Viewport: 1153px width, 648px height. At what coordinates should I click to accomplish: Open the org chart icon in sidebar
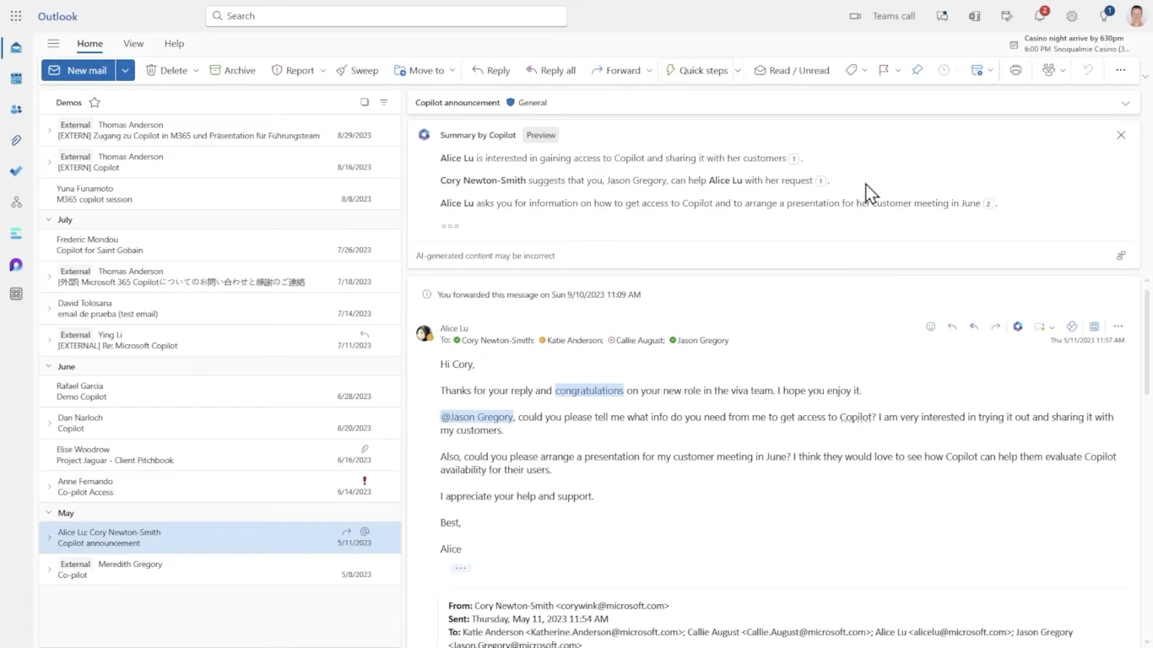click(16, 202)
